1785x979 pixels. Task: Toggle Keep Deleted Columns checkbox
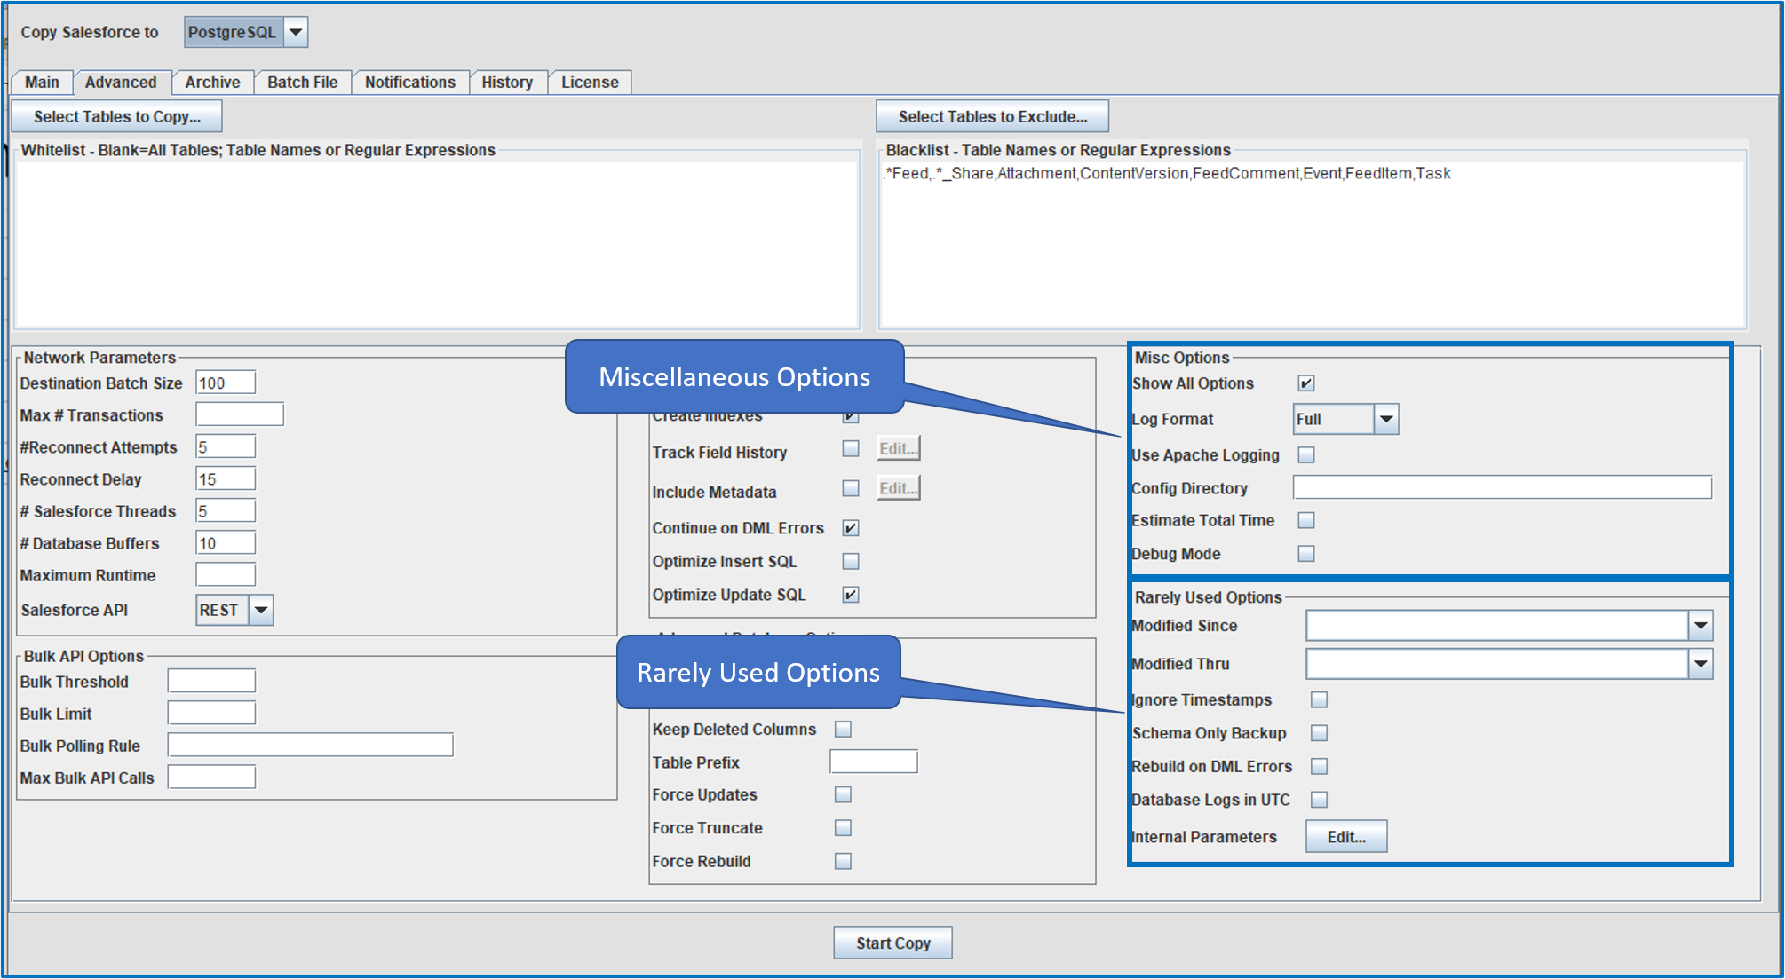(843, 729)
